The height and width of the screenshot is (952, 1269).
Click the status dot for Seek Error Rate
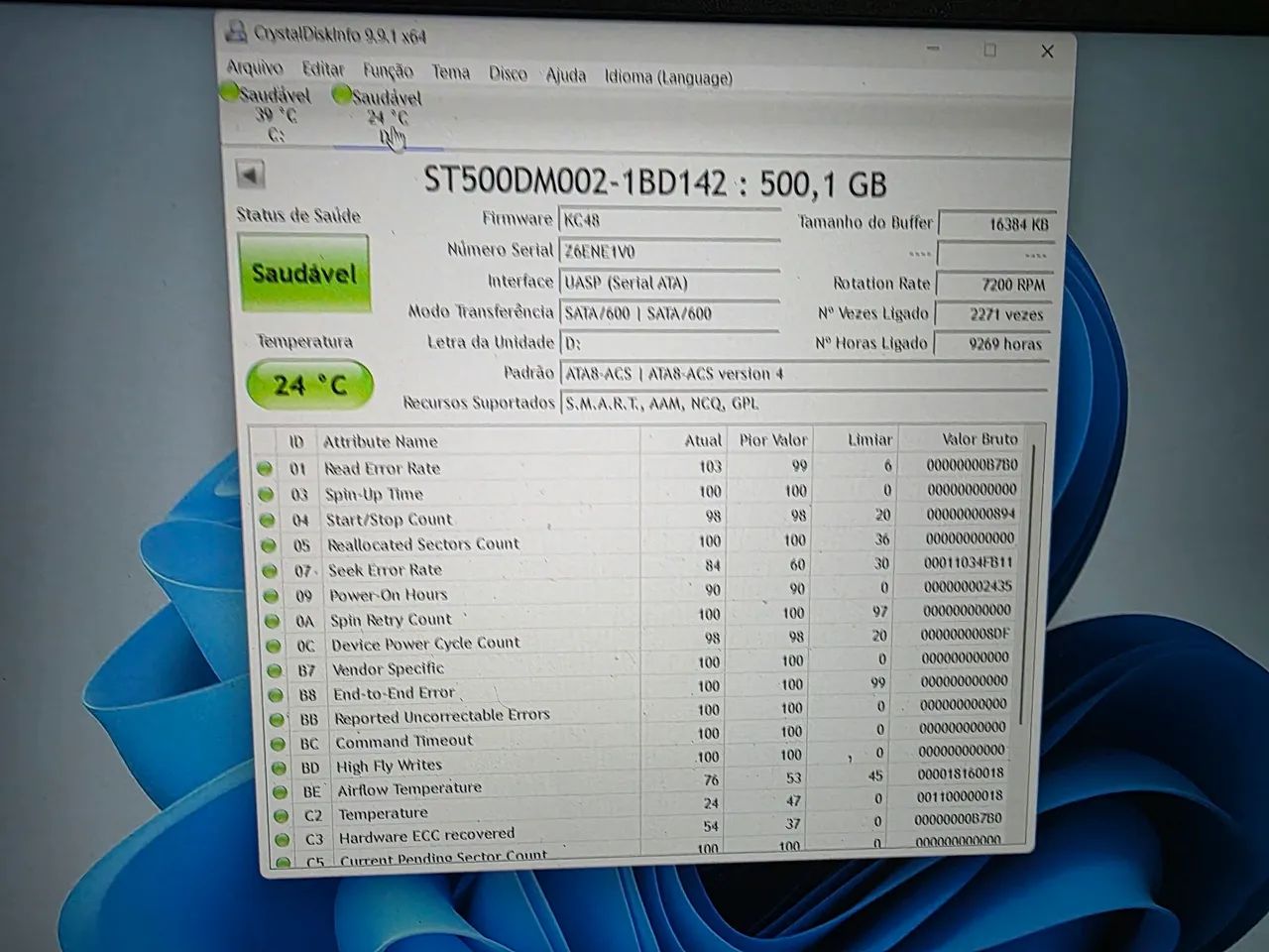(x=270, y=570)
